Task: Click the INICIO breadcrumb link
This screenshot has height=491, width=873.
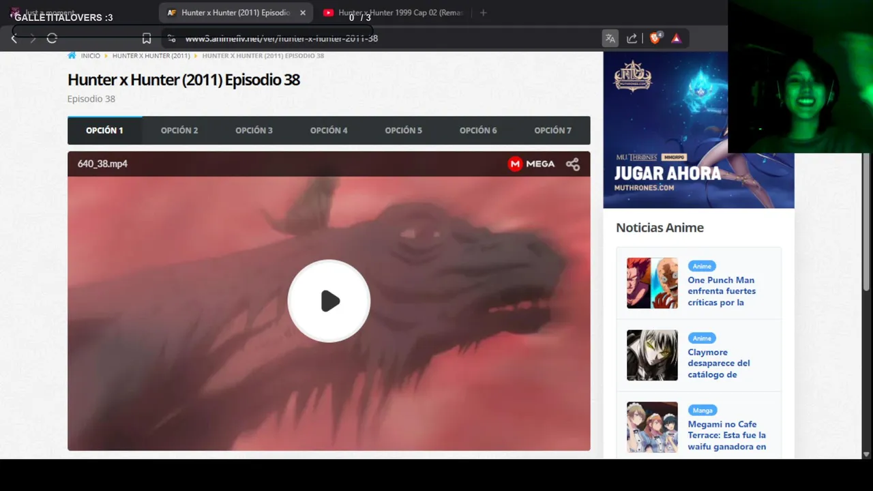Action: (x=90, y=56)
